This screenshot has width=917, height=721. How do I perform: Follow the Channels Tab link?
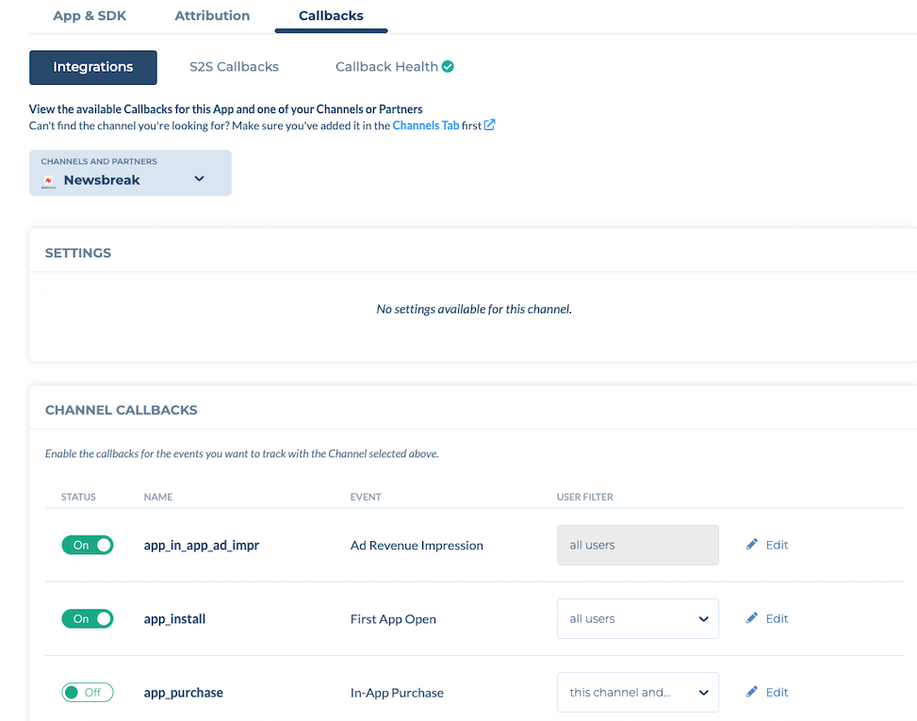click(425, 125)
